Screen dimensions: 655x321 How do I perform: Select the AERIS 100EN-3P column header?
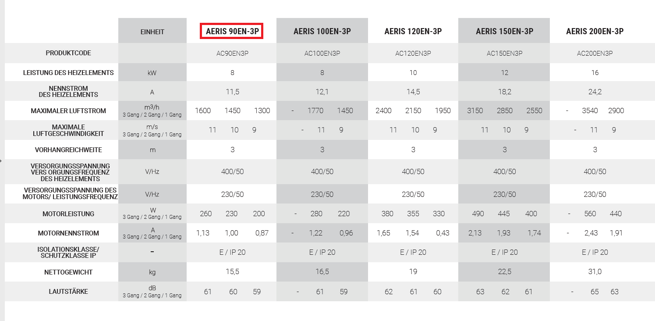pyautogui.click(x=322, y=32)
